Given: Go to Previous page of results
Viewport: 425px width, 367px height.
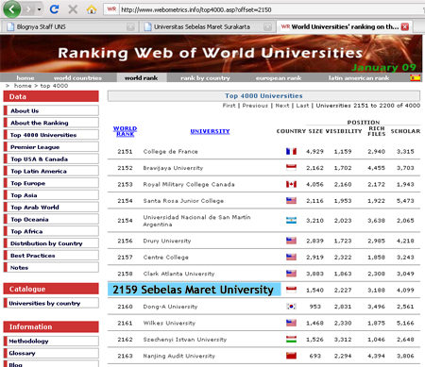Looking at the screenshot, I should pos(255,106).
